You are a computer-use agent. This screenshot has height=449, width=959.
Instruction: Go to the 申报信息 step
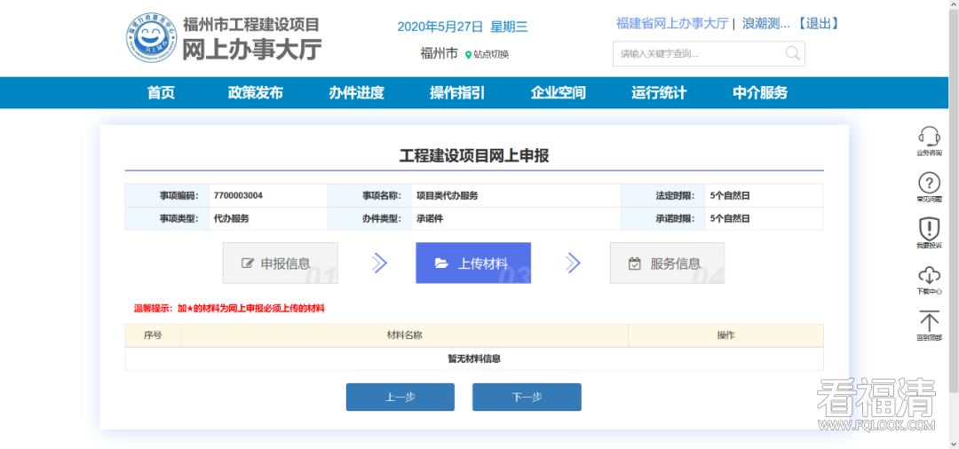280,263
